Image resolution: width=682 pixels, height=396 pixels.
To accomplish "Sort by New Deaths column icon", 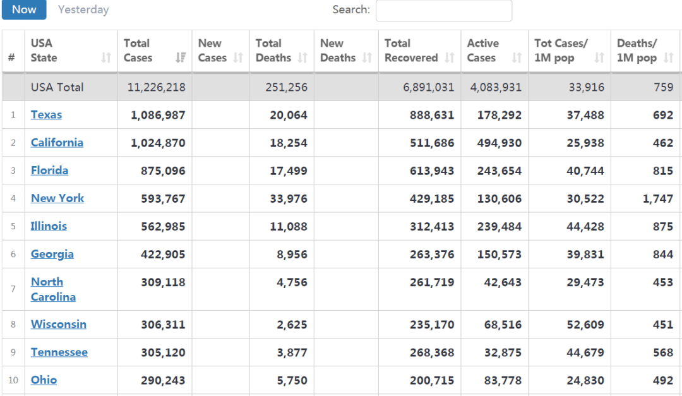I will pyautogui.click(x=367, y=57).
